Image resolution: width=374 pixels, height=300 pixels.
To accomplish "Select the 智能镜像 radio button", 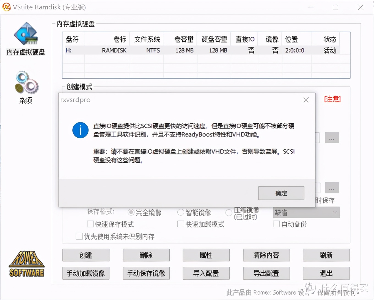I will (x=181, y=212).
